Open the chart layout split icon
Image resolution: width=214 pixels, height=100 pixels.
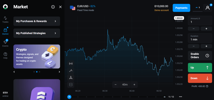[x=71, y=85]
